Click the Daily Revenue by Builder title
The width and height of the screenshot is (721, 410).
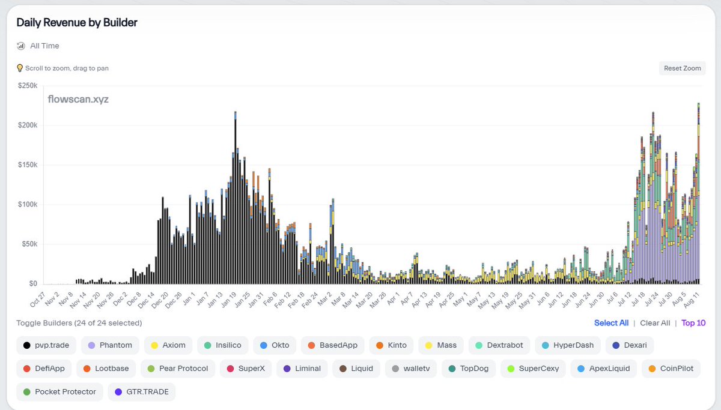point(76,22)
